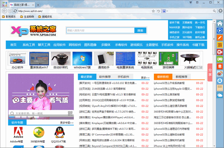Open the 影视娱乐 bookmarks folder
This screenshot has height=148, width=224.
point(9,17)
